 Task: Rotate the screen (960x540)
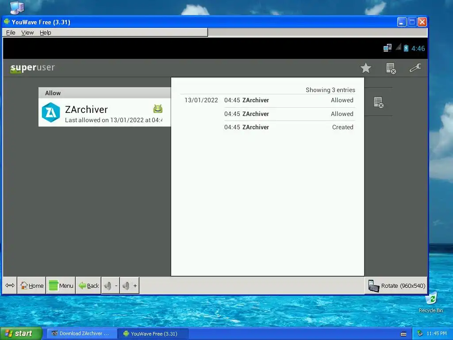396,286
